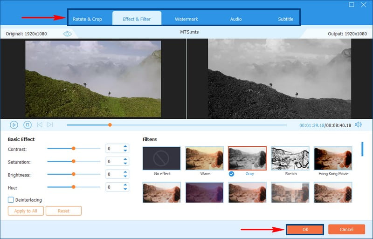Maximize the editor window
Screen dimensions: 373x239
coord(352,5)
